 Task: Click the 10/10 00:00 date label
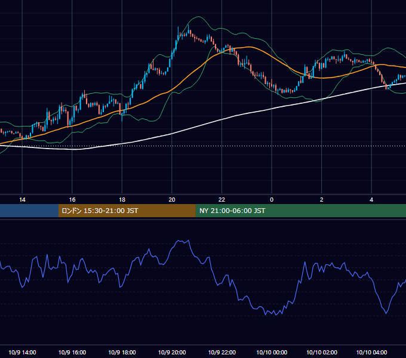click(272, 352)
